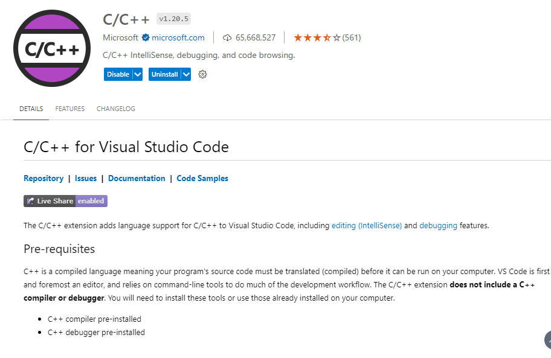The height and width of the screenshot is (358, 551).
Task: Click 'C/C++ for Visual Studio Code' heading
Action: [x=126, y=147]
